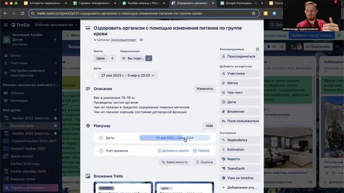Open the dates dropdown '27 ноя 2023 г. - 3 мар'

(128, 75)
